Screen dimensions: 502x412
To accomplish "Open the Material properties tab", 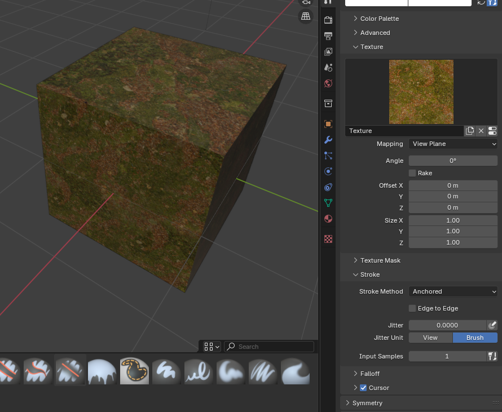I will [328, 219].
